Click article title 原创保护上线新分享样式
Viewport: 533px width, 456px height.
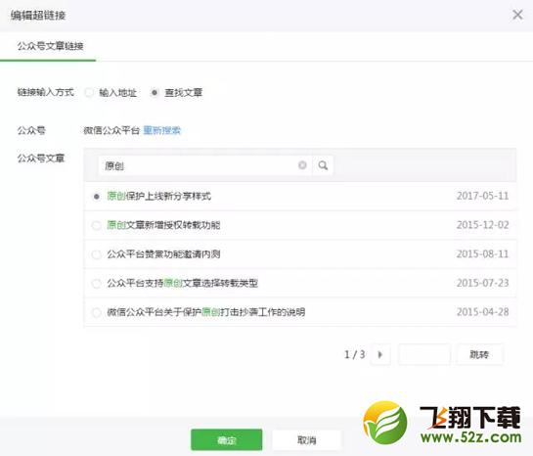159,197
